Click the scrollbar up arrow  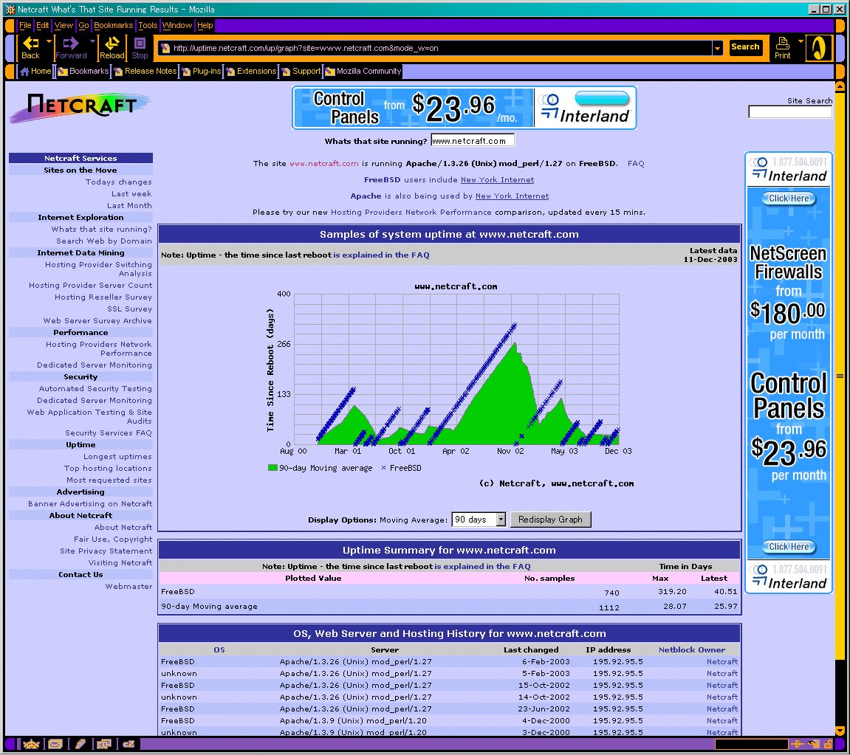840,86
